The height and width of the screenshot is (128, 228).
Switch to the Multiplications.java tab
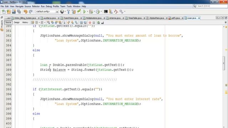click(x=94, y=18)
